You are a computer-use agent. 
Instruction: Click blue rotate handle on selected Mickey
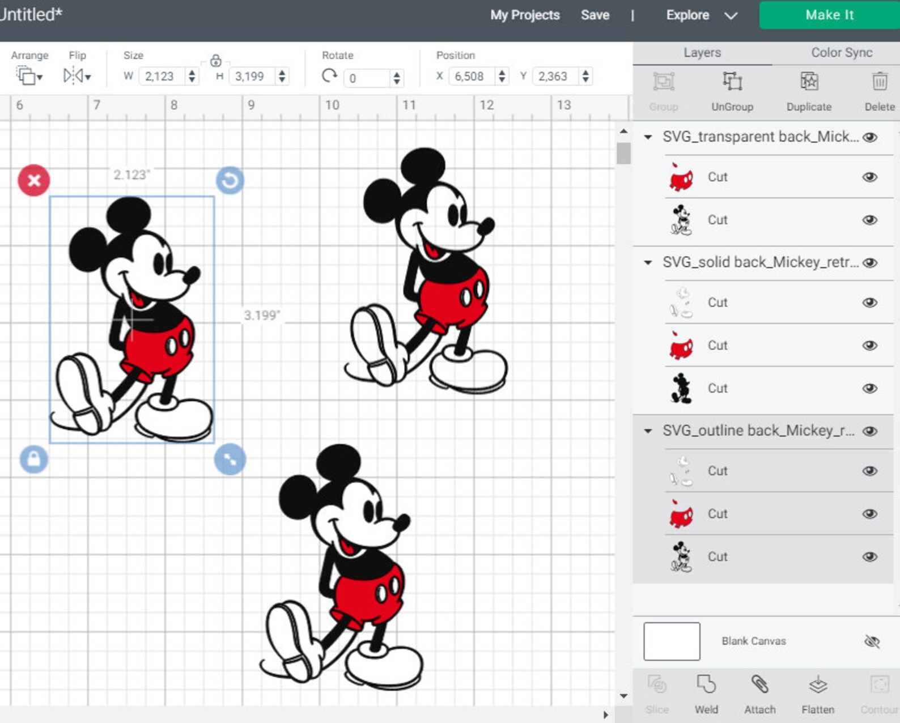pos(230,180)
